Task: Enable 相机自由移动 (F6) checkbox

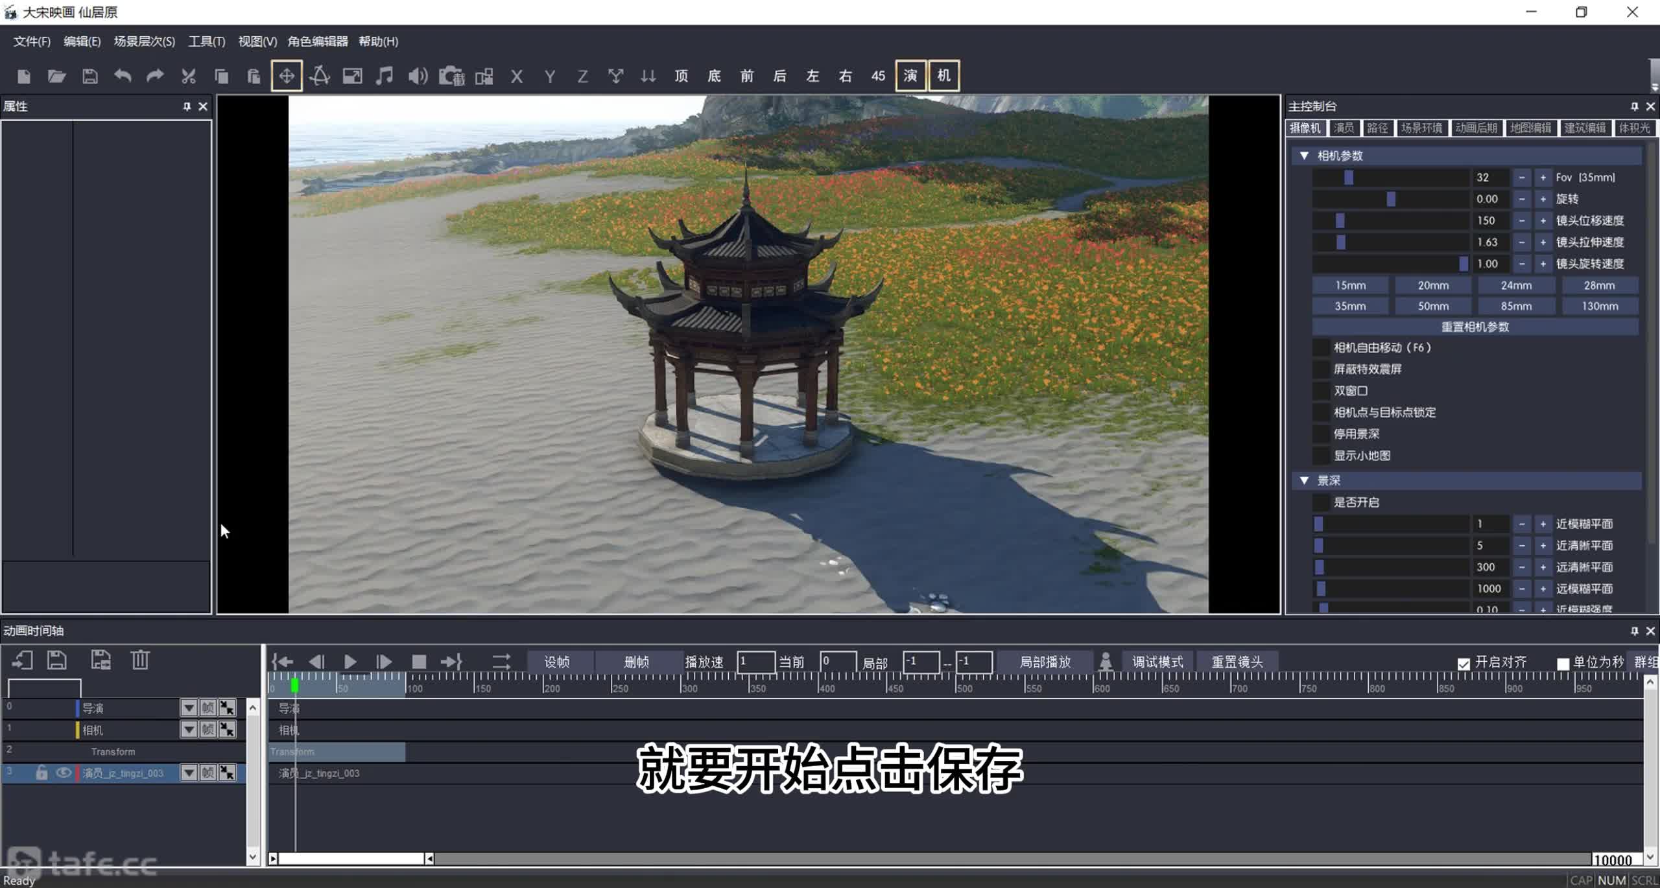Action: point(1321,347)
